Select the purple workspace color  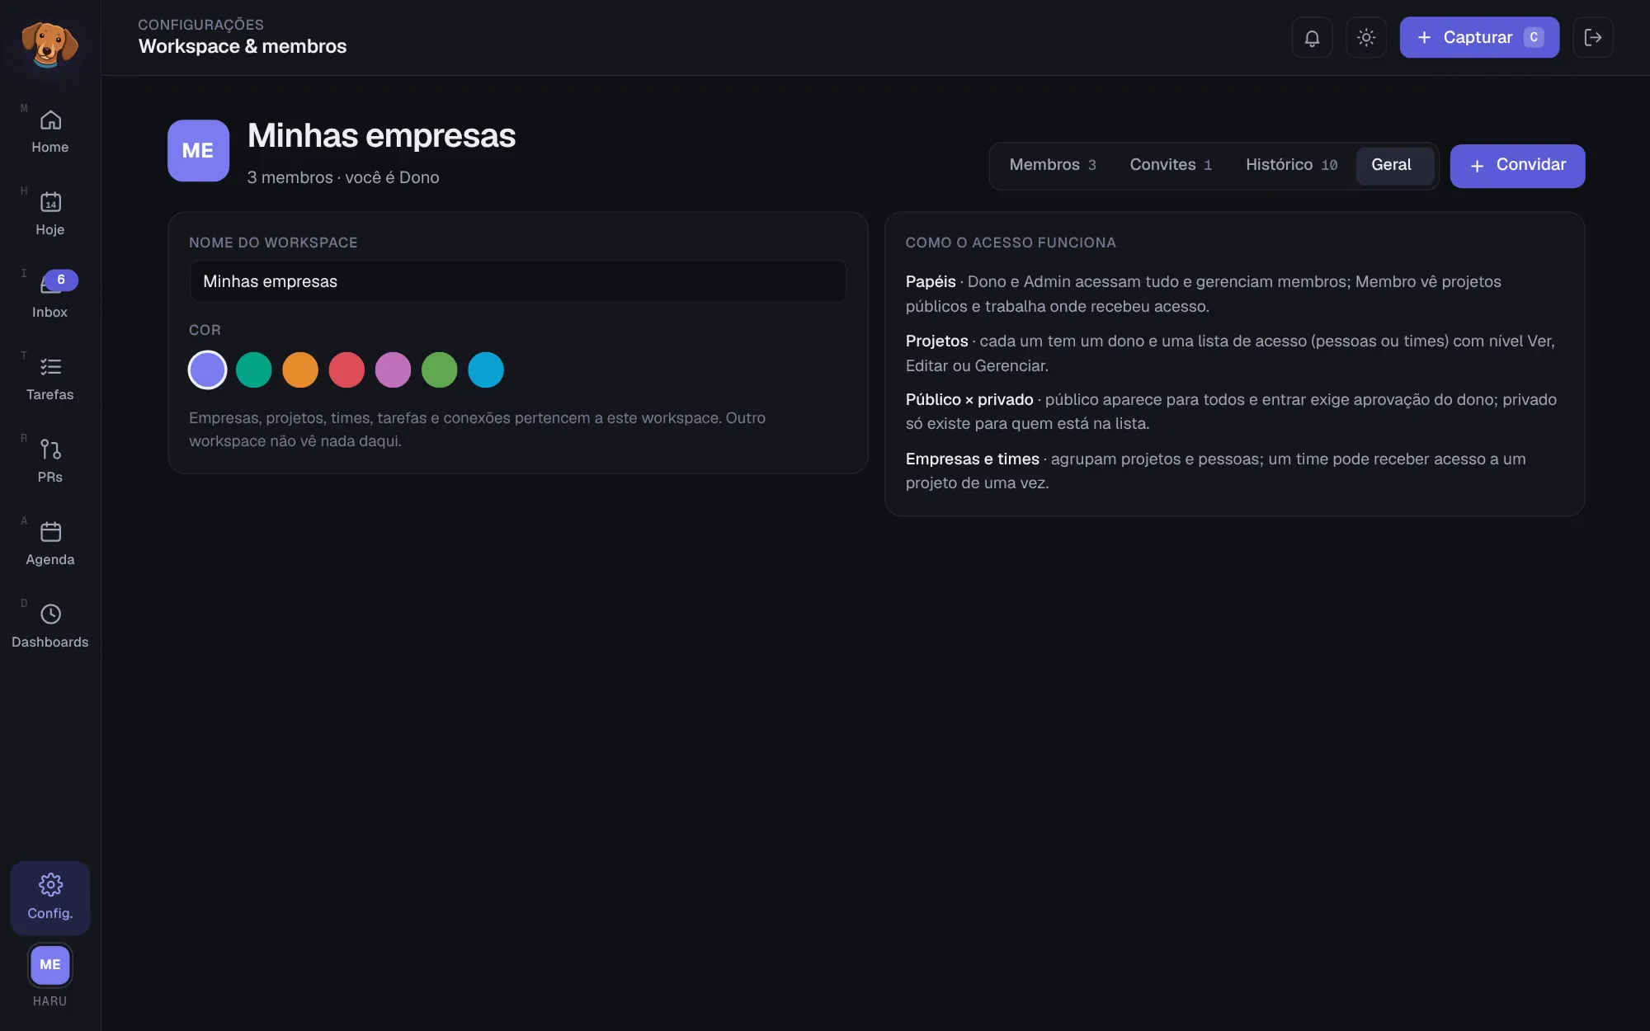(207, 370)
